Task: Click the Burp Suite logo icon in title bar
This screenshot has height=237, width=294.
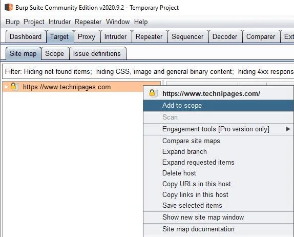Action: pos(9,7)
